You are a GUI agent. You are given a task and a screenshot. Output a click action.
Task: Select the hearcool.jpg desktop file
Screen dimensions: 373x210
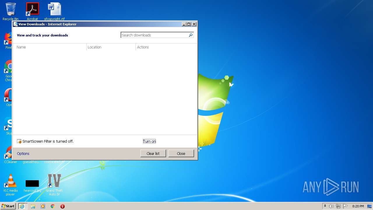tap(32, 185)
